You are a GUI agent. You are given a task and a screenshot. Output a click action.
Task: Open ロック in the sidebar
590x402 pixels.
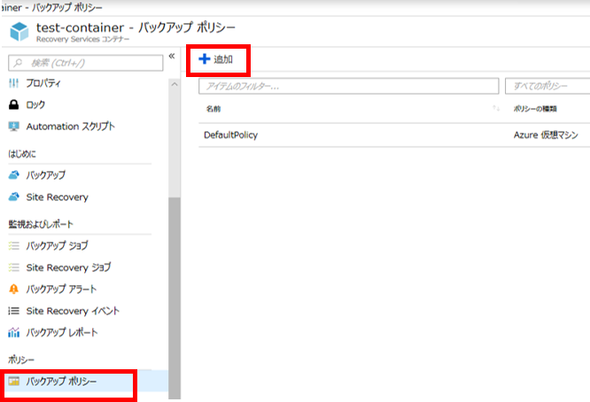(35, 104)
